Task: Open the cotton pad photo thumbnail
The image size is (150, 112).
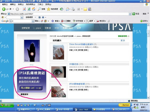Action: coord(58,52)
